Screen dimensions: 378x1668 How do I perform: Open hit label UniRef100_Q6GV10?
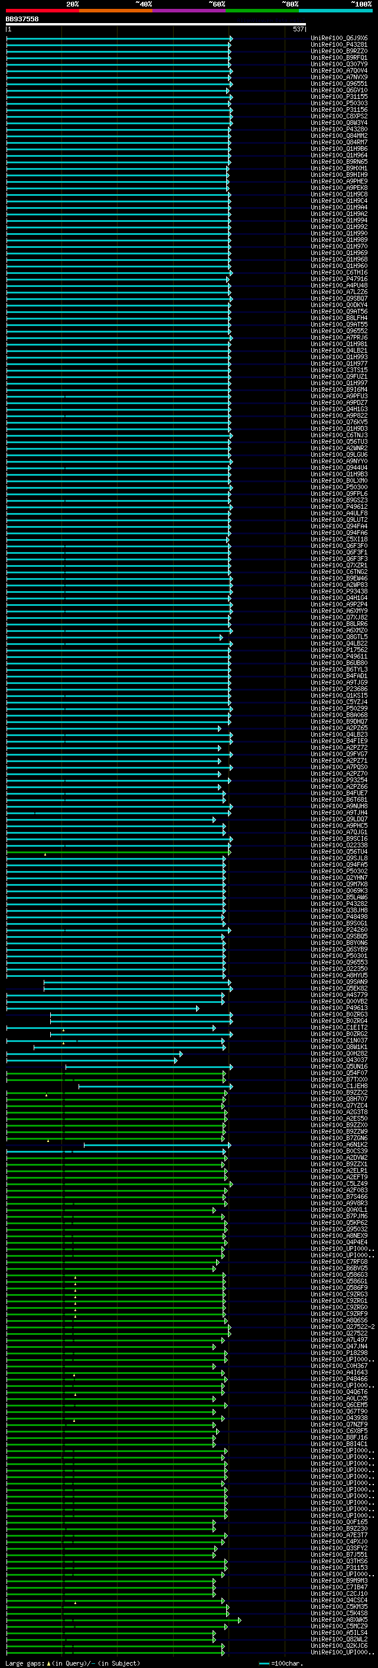point(339,90)
